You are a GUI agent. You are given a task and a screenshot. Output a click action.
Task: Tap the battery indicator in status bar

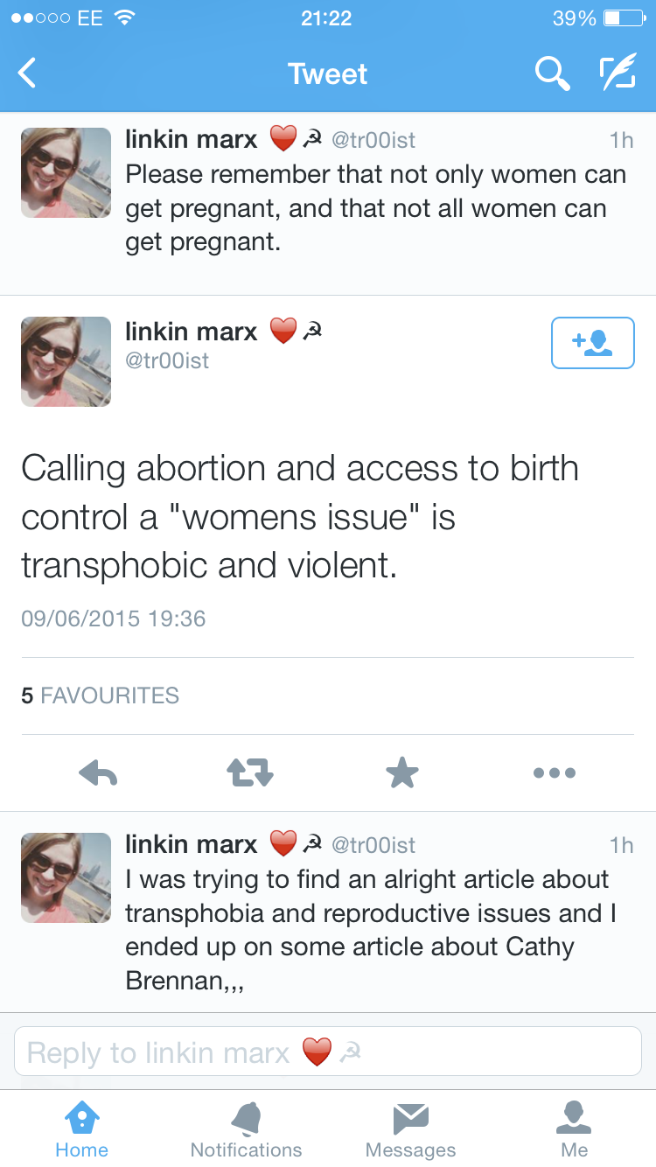(623, 17)
